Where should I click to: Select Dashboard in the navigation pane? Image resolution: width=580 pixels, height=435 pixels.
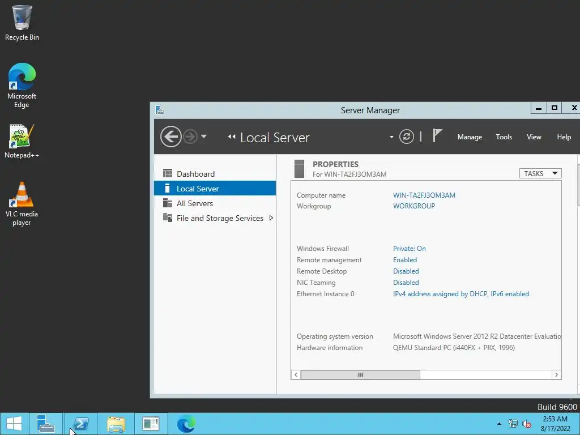(215, 174)
